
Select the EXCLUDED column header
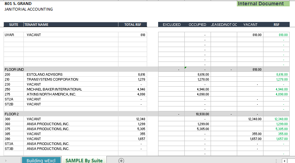[171, 24]
